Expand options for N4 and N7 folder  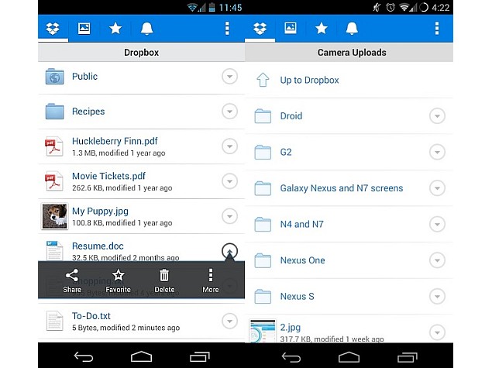(x=437, y=225)
